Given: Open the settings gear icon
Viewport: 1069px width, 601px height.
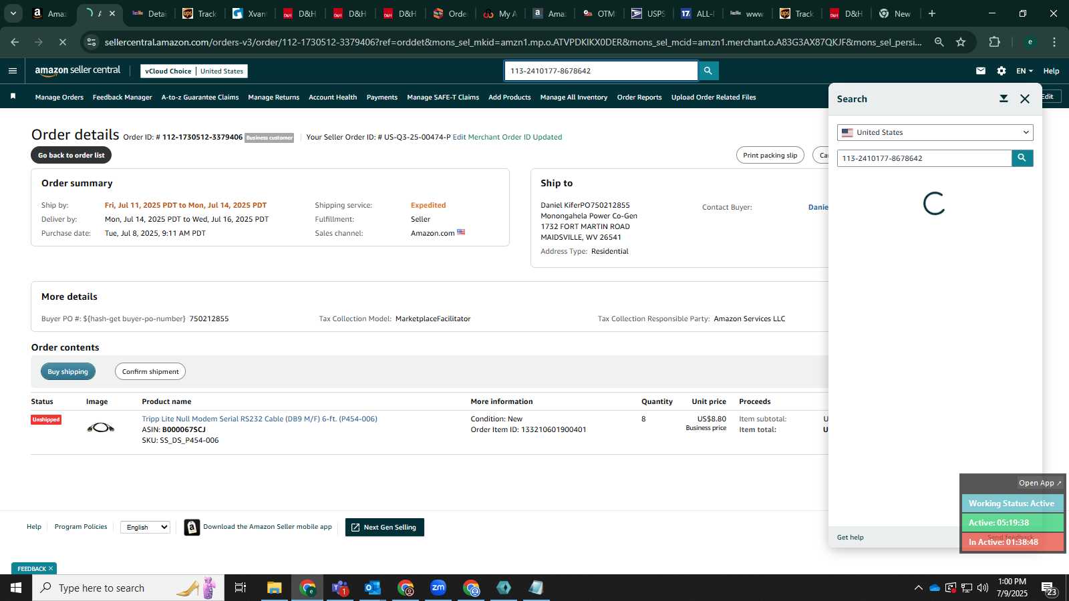Looking at the screenshot, I should point(1001,71).
